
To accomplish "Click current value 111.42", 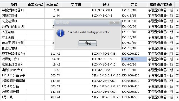I will [53, 54].
